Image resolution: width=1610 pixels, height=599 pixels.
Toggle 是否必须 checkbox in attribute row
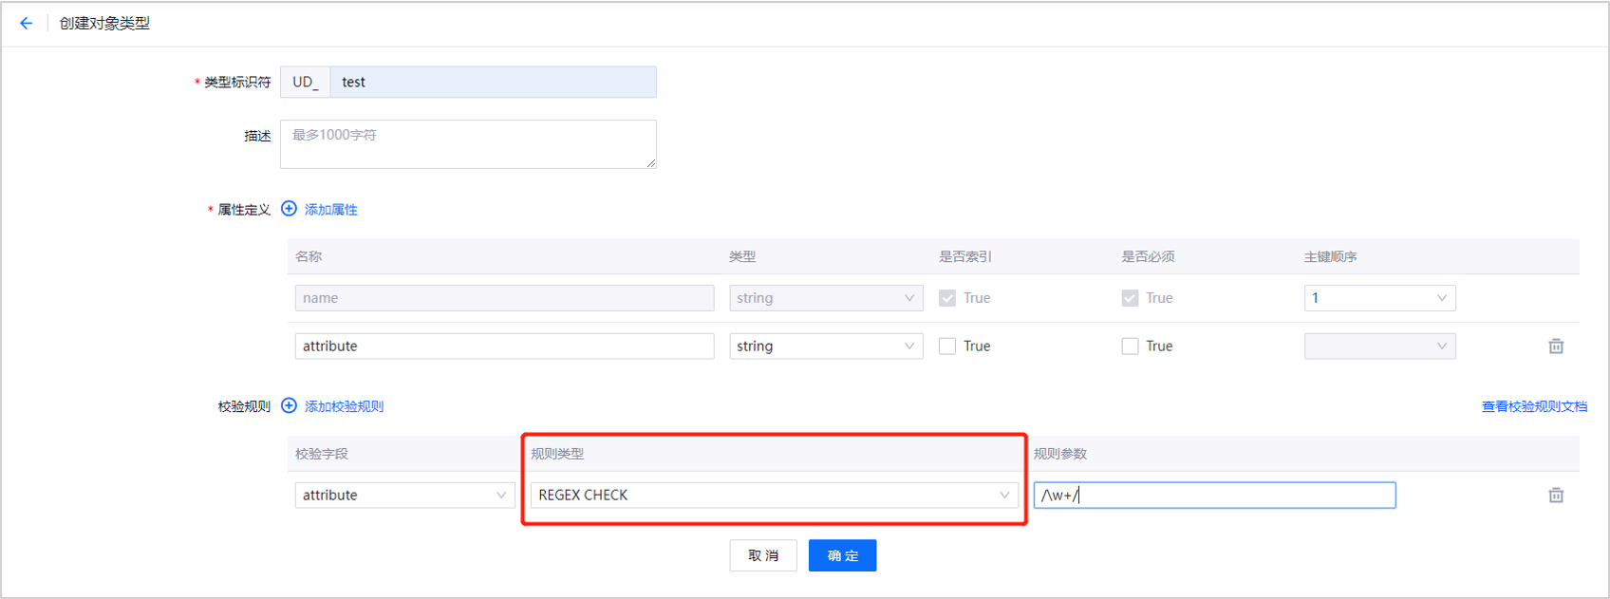tap(1130, 346)
